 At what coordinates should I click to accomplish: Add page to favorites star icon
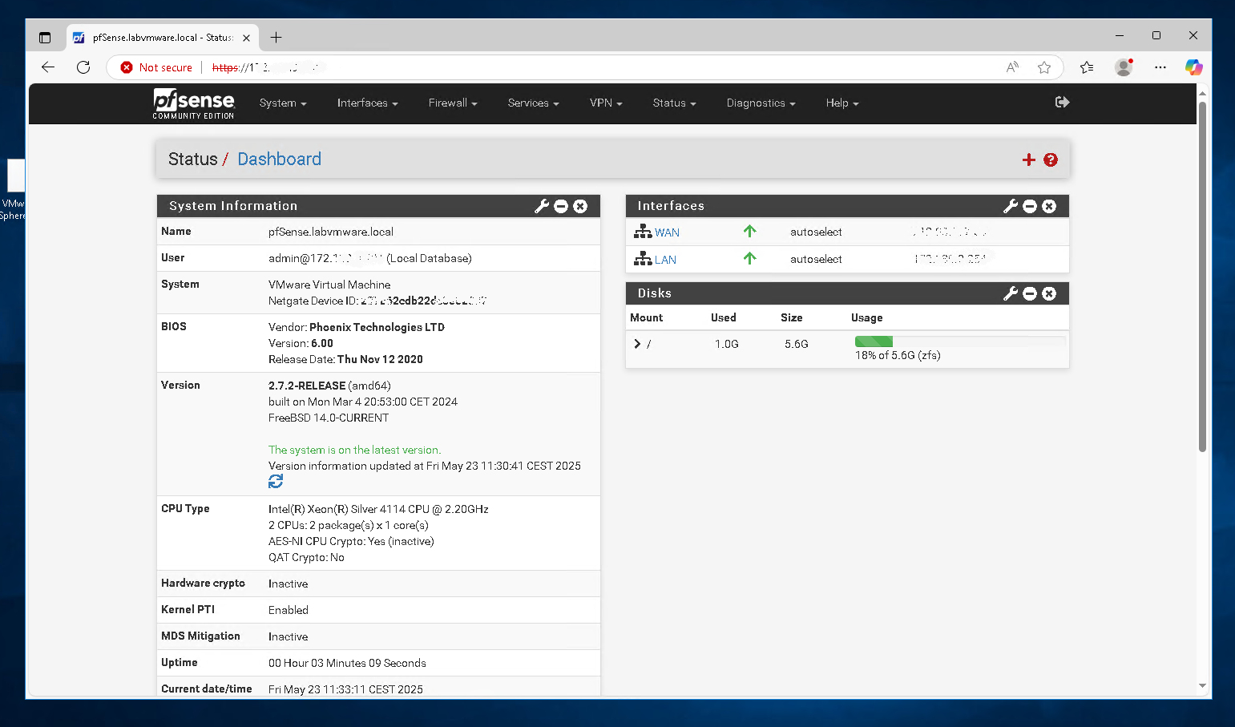pos(1044,67)
